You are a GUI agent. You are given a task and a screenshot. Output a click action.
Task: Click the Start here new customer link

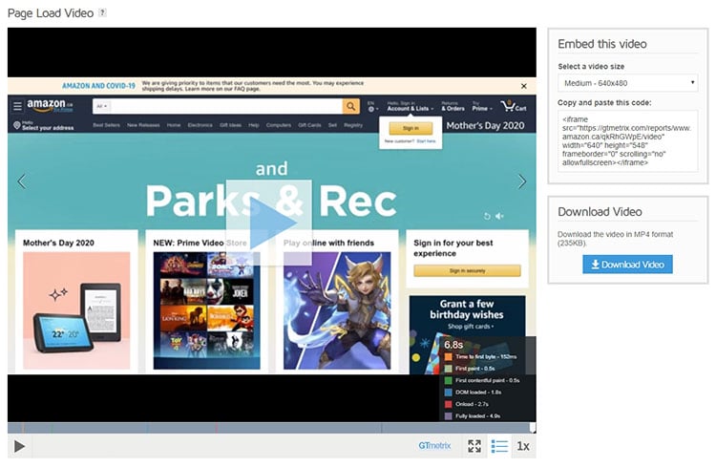click(x=426, y=141)
